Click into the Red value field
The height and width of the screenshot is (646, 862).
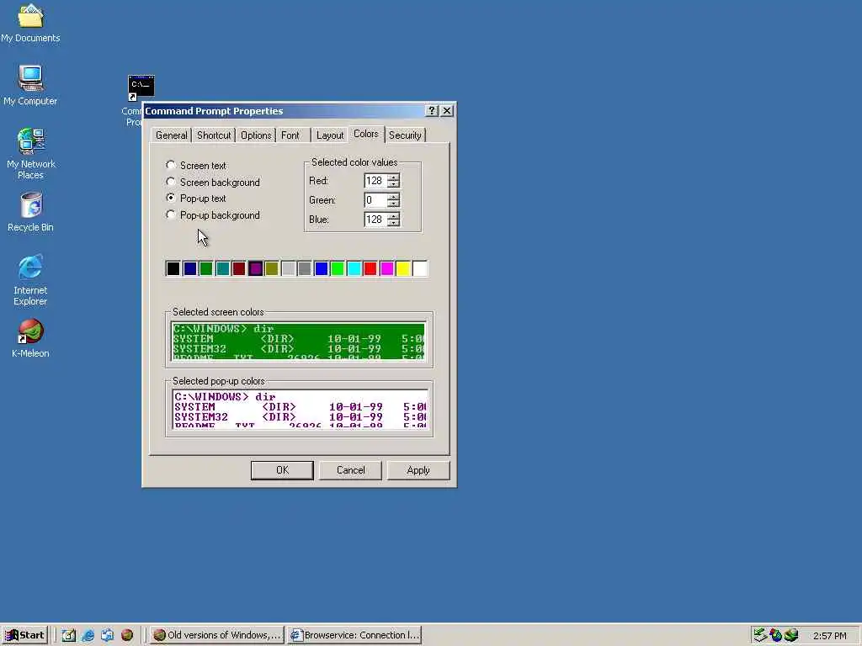(376, 181)
